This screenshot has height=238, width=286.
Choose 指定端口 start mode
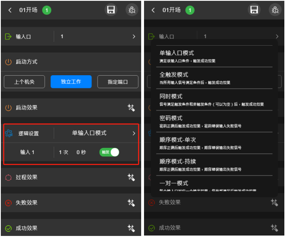tap(118, 82)
